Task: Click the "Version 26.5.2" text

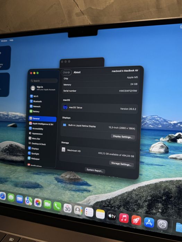Action: [x=128, y=109]
